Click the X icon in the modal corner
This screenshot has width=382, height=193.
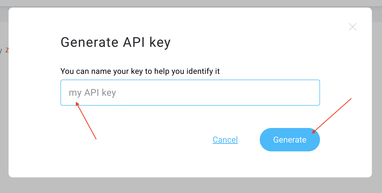pos(352,27)
